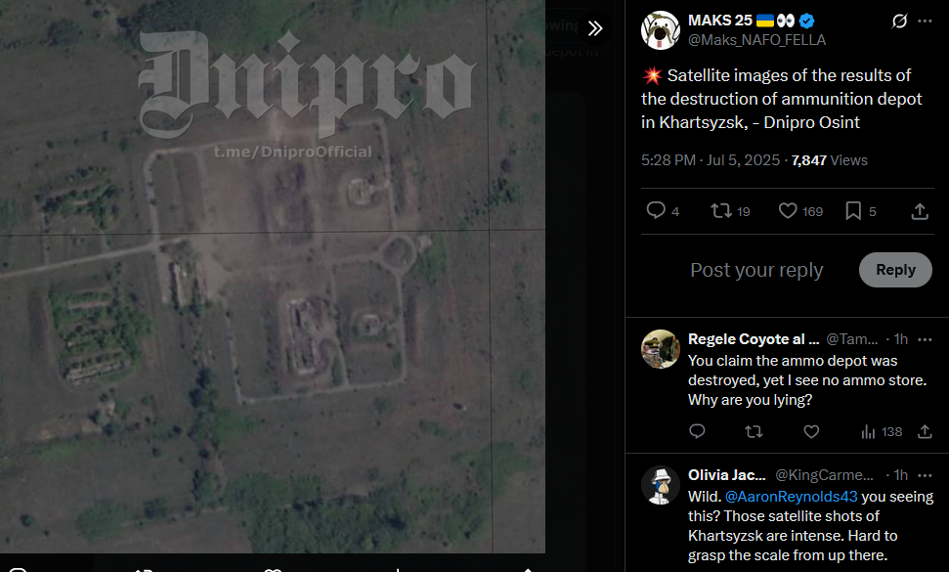View analytics showing 138 views
Viewport: 949px width, 572px height.
tap(882, 431)
